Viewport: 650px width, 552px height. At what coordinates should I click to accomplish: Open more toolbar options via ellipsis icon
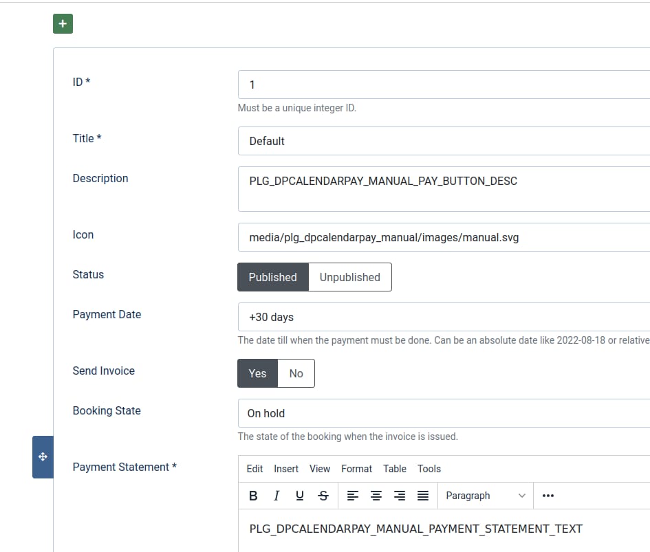click(548, 495)
